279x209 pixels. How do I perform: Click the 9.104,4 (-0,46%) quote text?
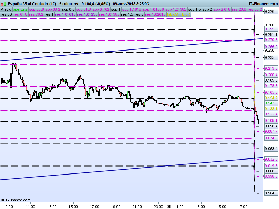[96, 4]
